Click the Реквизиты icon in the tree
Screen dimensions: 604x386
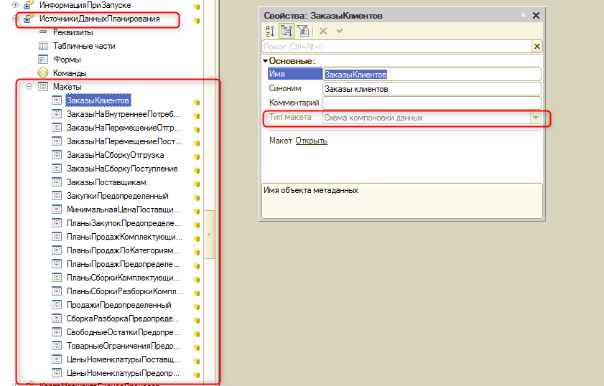pos(42,32)
